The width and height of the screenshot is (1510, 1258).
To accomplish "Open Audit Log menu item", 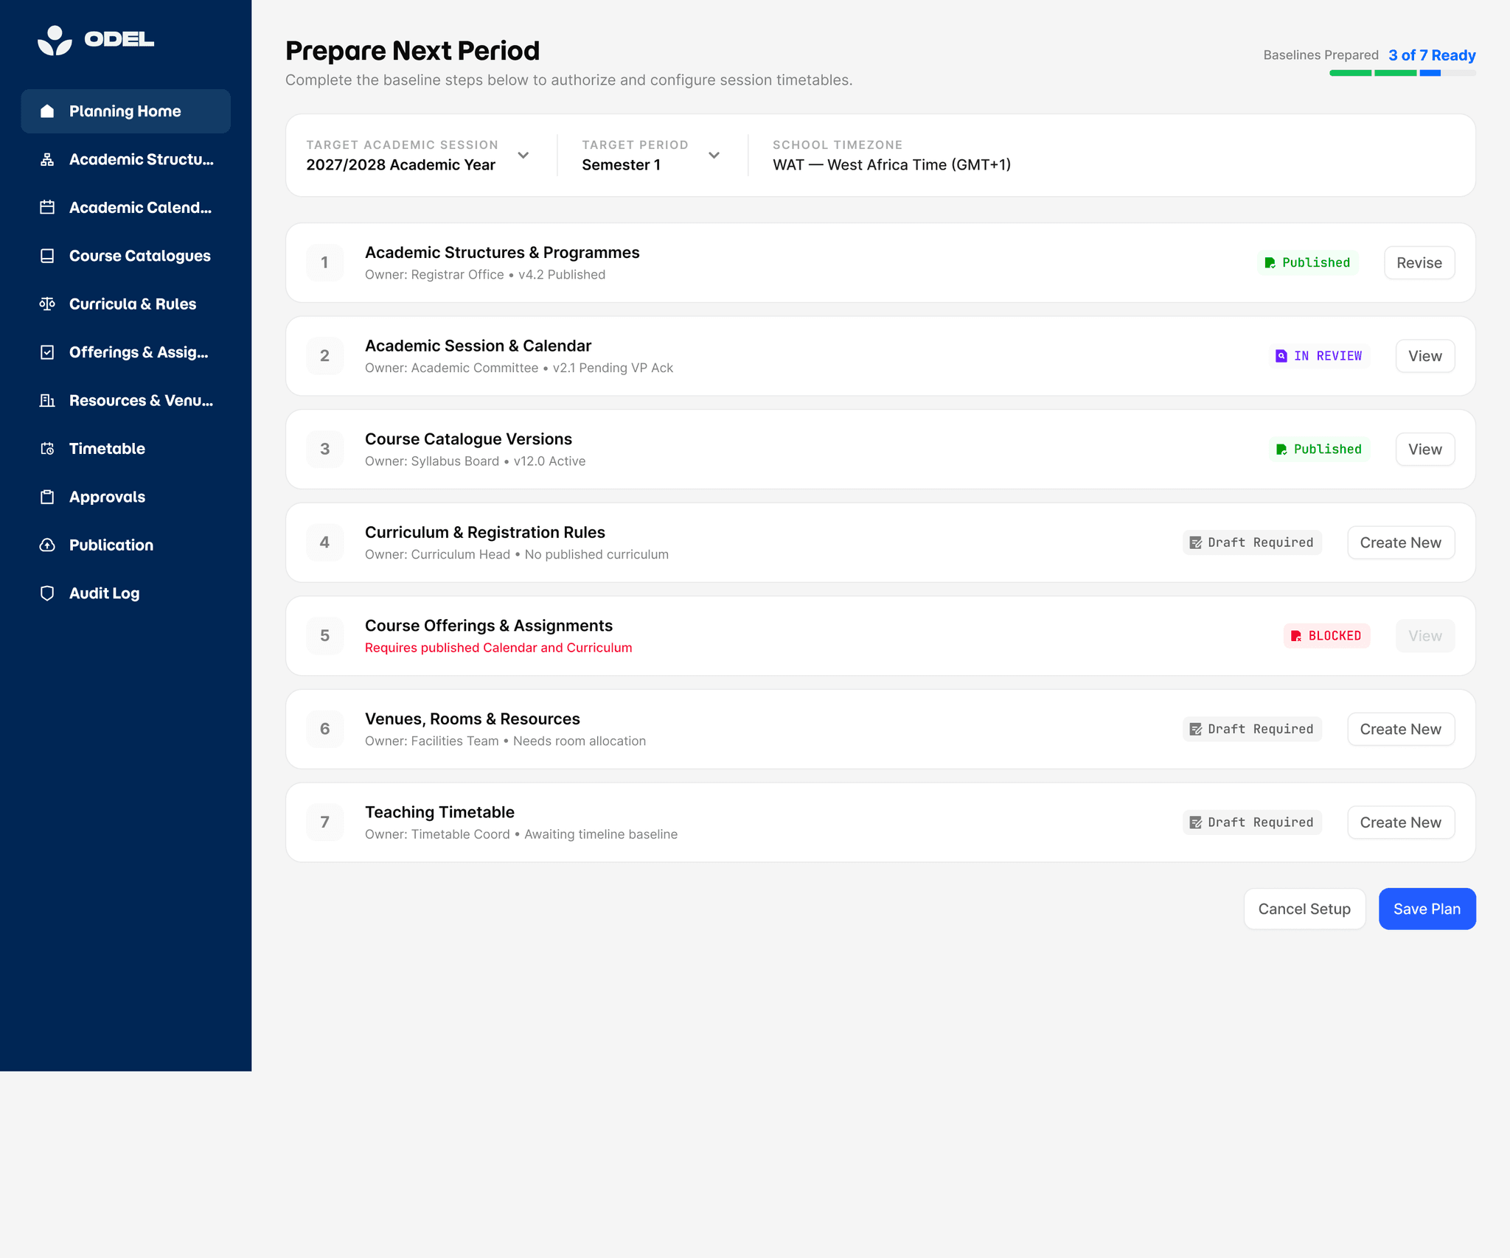I will pos(126,593).
